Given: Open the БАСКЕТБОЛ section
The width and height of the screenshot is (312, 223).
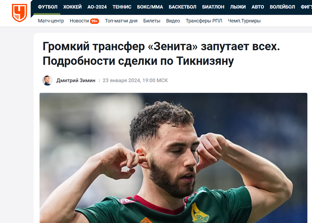Looking at the screenshot, I should tap(183, 7).
